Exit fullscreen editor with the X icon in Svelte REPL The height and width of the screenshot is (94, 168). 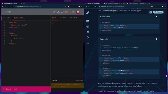pyautogui.click(x=54, y=12)
